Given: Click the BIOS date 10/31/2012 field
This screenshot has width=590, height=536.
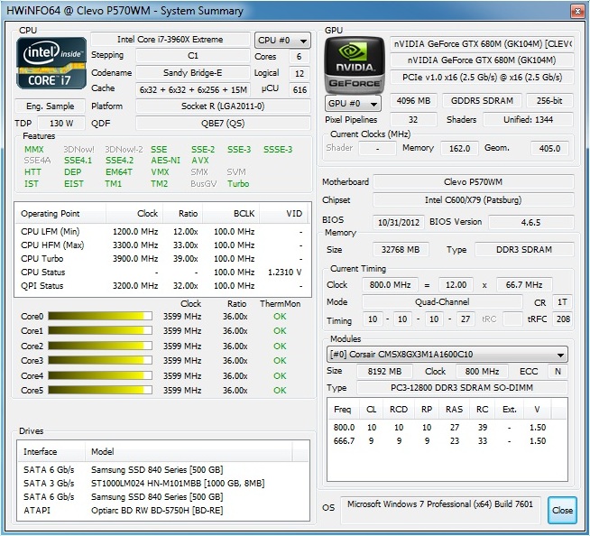Looking at the screenshot, I should [399, 222].
